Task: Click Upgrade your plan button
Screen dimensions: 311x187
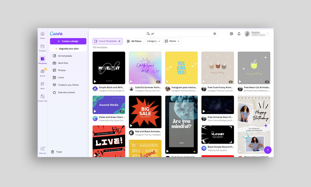Action: click(68, 49)
